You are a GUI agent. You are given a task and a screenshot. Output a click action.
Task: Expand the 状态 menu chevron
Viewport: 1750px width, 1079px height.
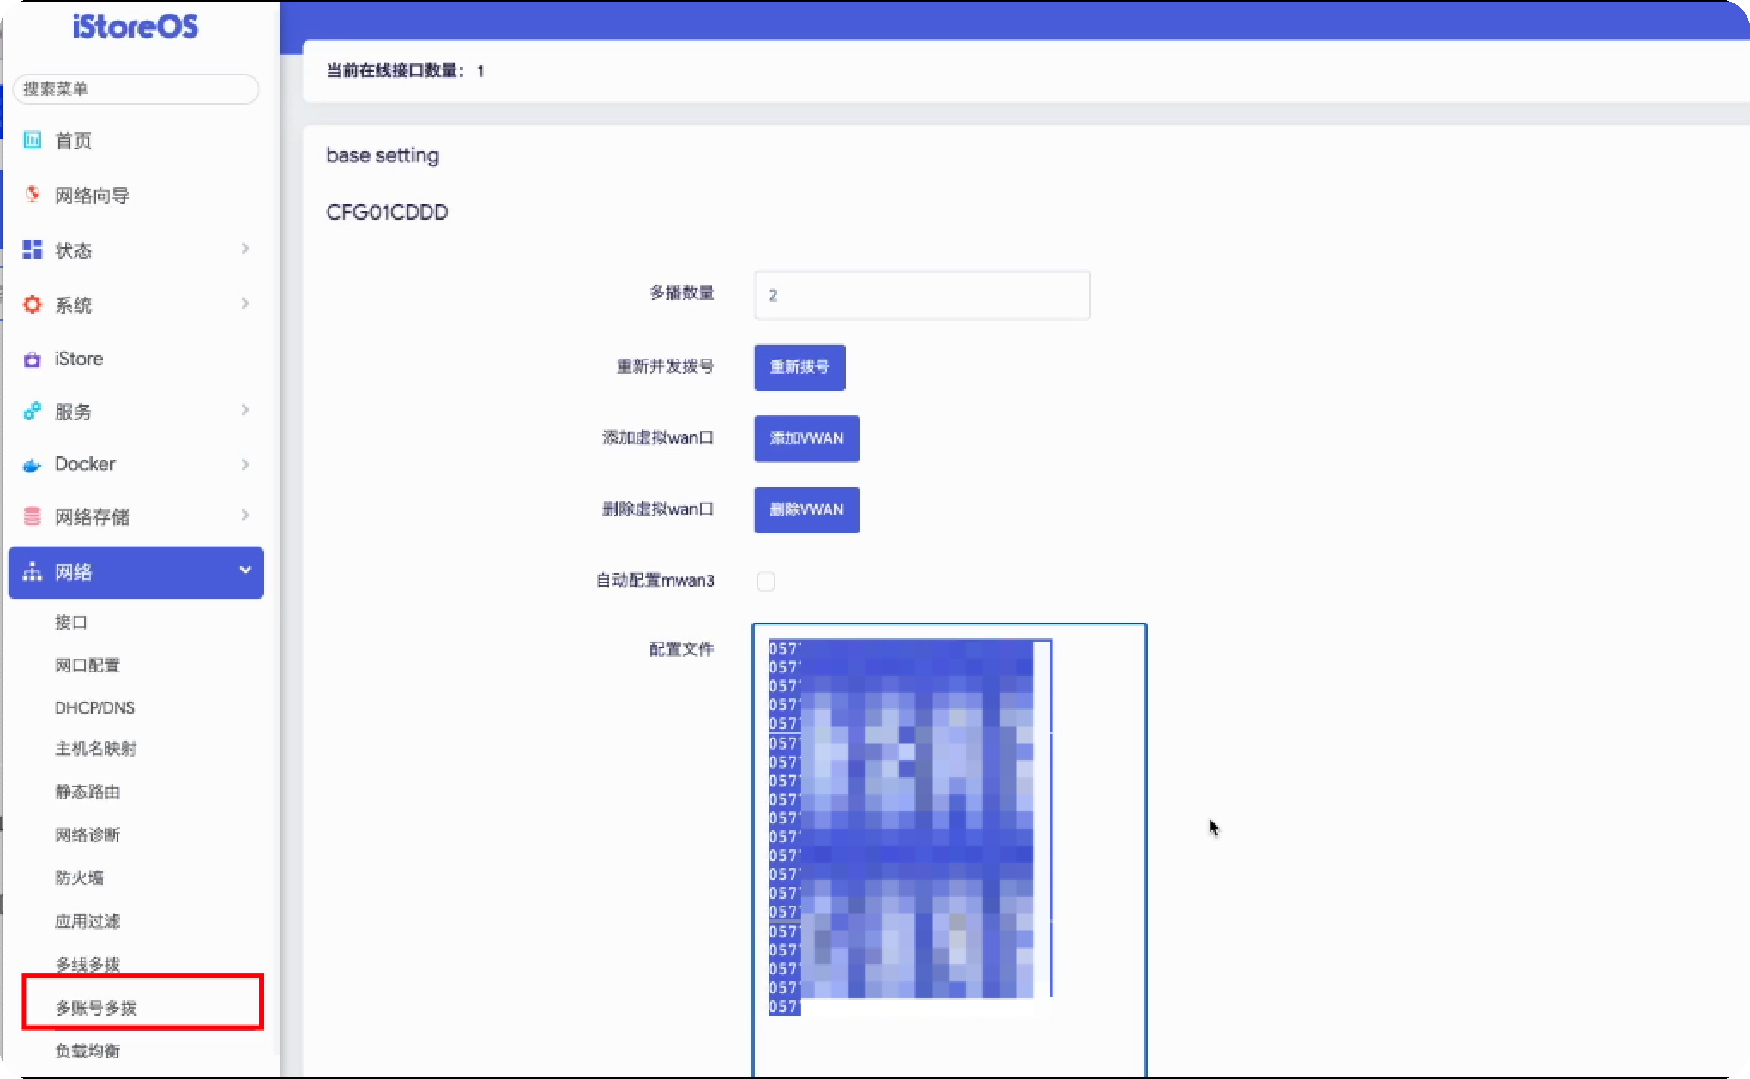245,249
